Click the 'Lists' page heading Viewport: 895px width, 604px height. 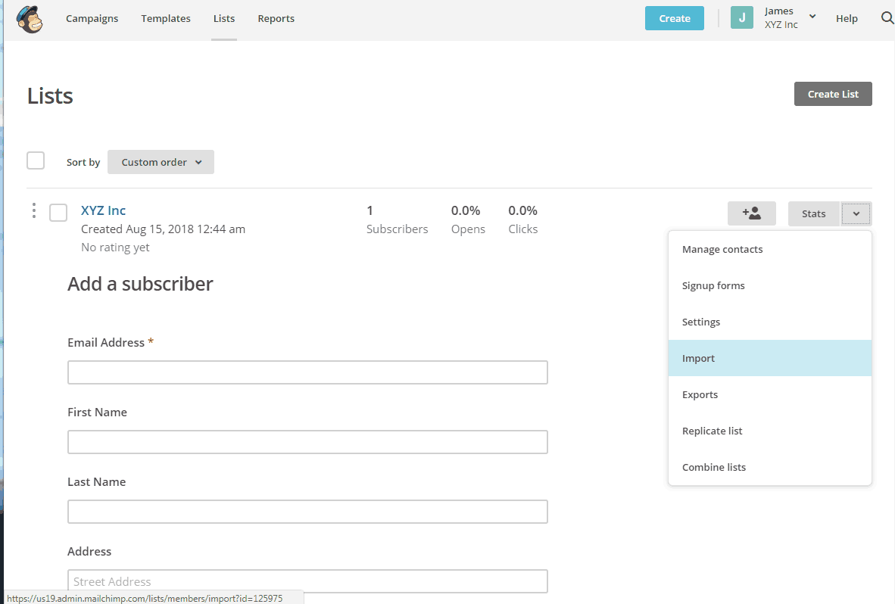pos(50,96)
